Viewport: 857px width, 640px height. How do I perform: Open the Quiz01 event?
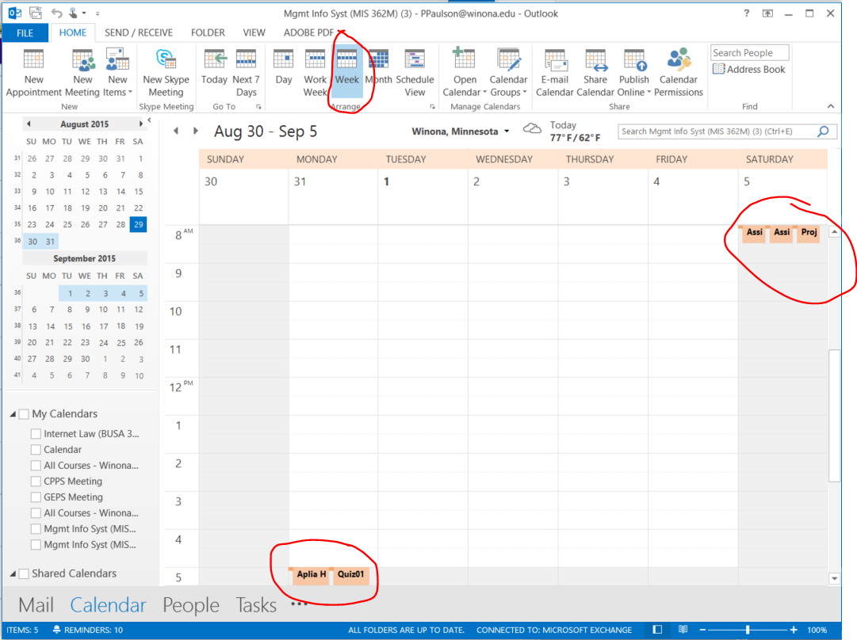[351, 576]
